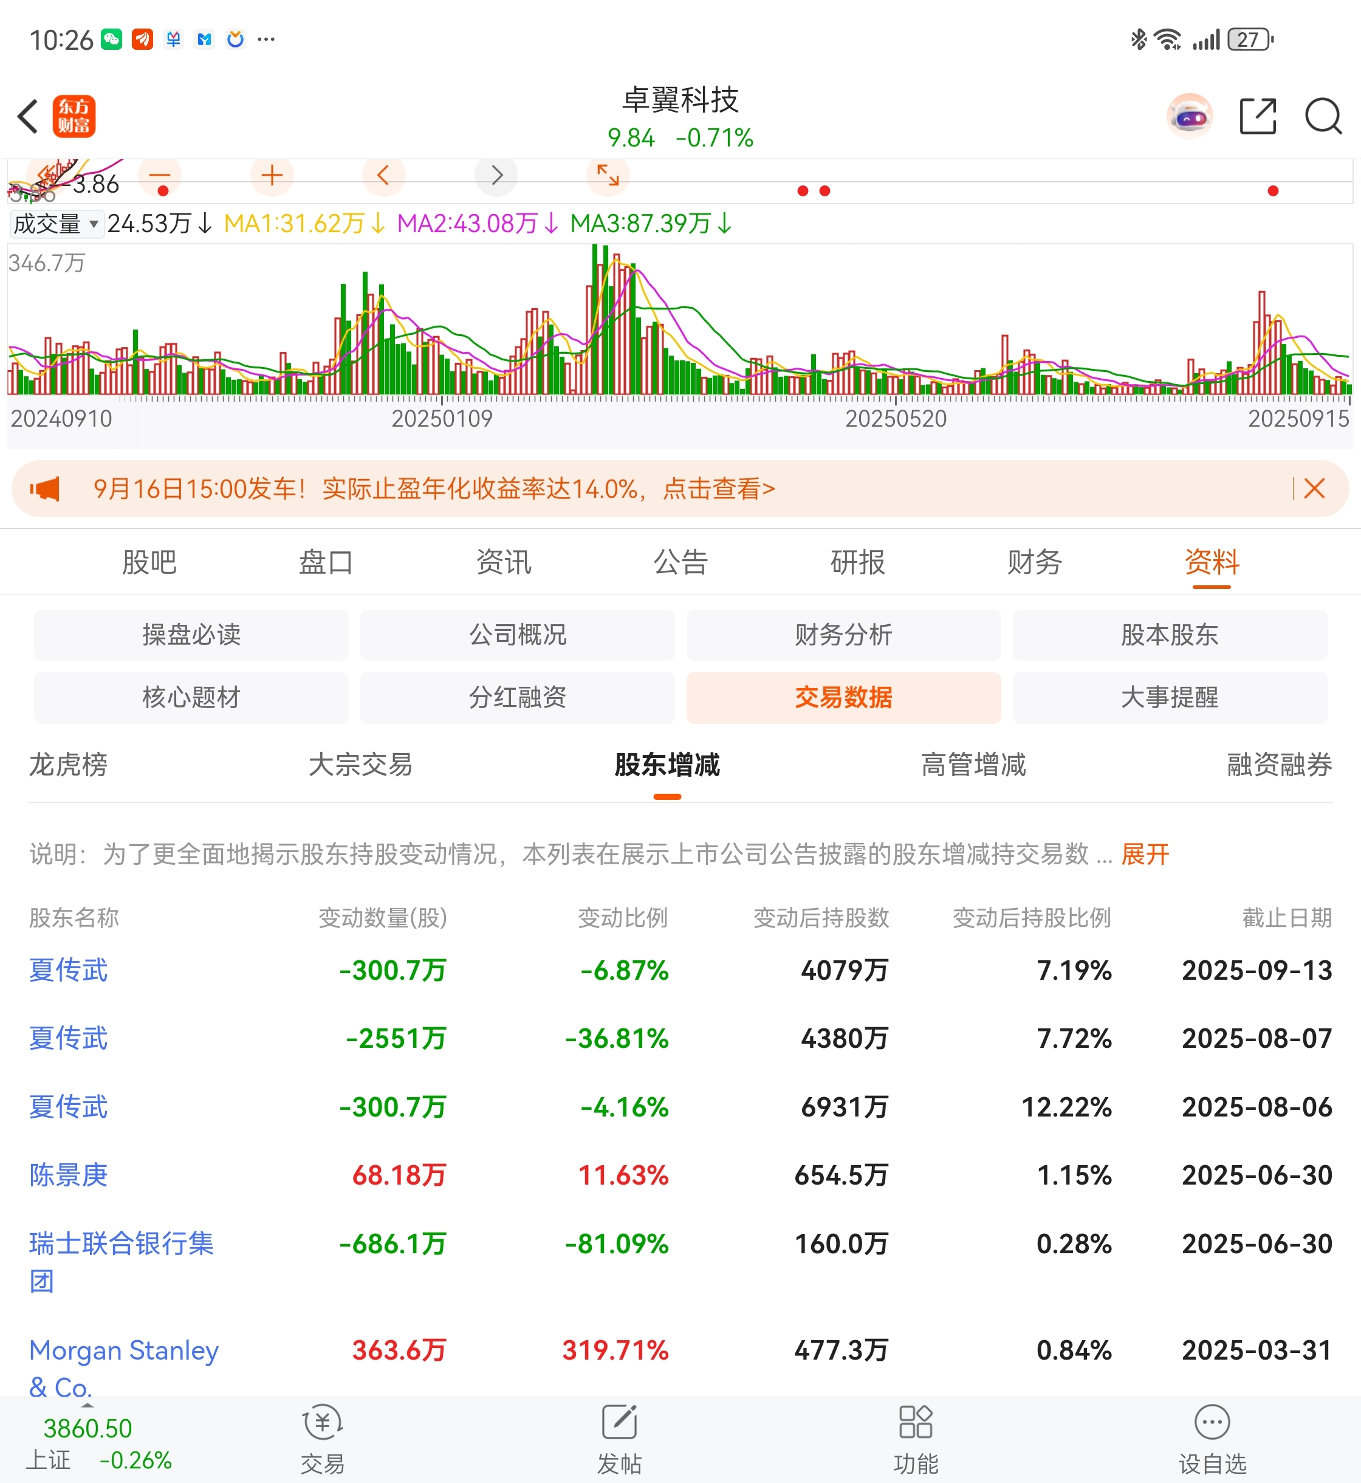This screenshot has height=1483, width=1361.
Task: Switch to 融资融券 sub-tab
Action: [1280, 765]
